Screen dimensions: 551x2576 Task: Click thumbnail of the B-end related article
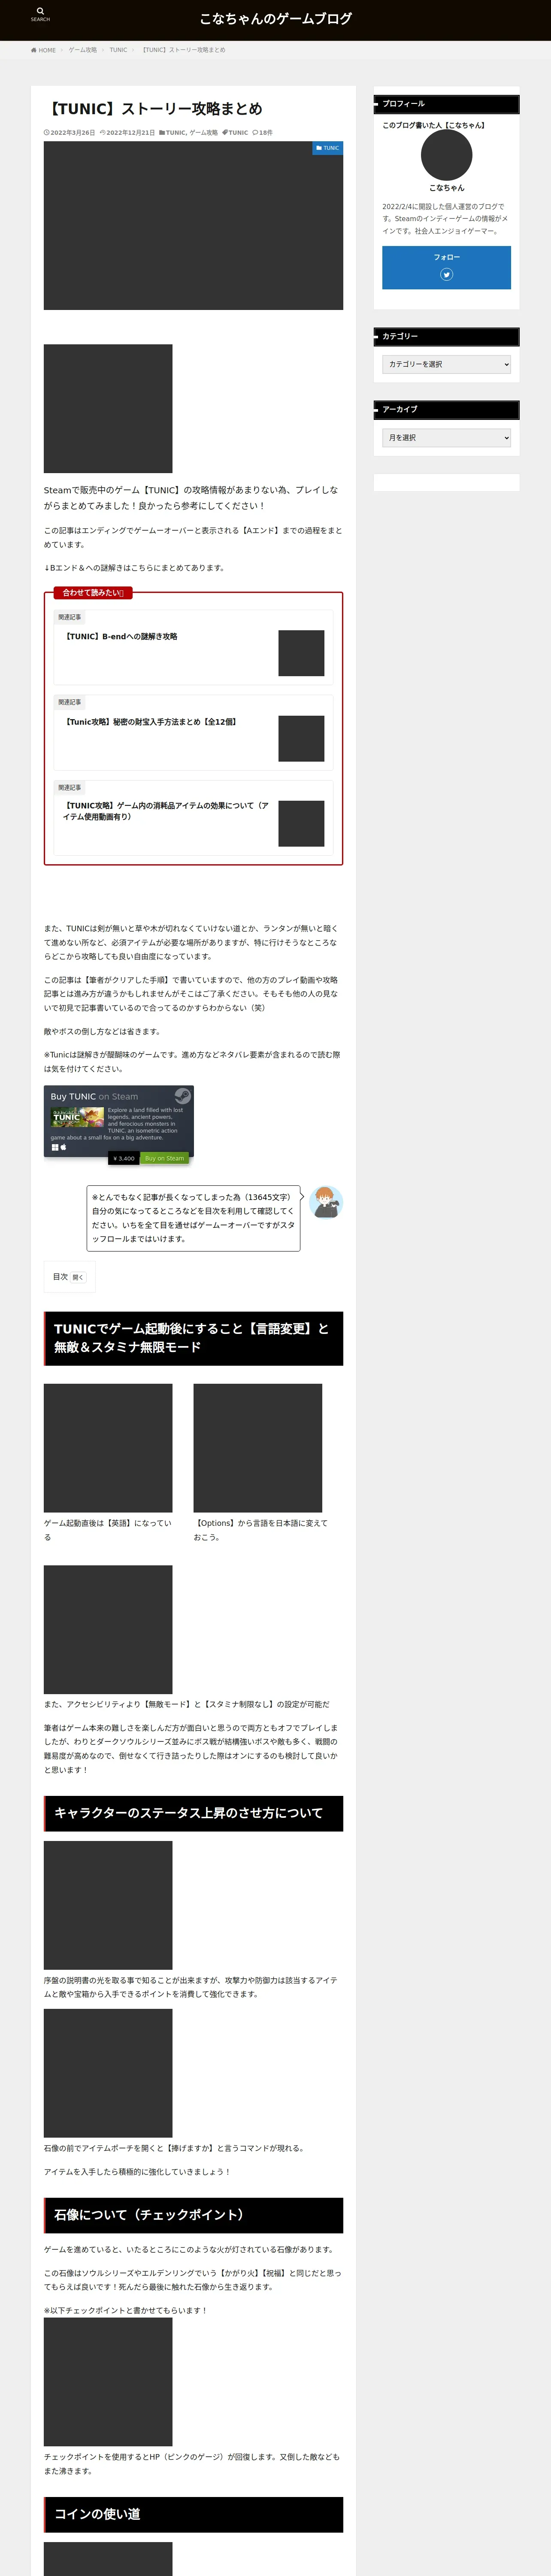pos(301,653)
